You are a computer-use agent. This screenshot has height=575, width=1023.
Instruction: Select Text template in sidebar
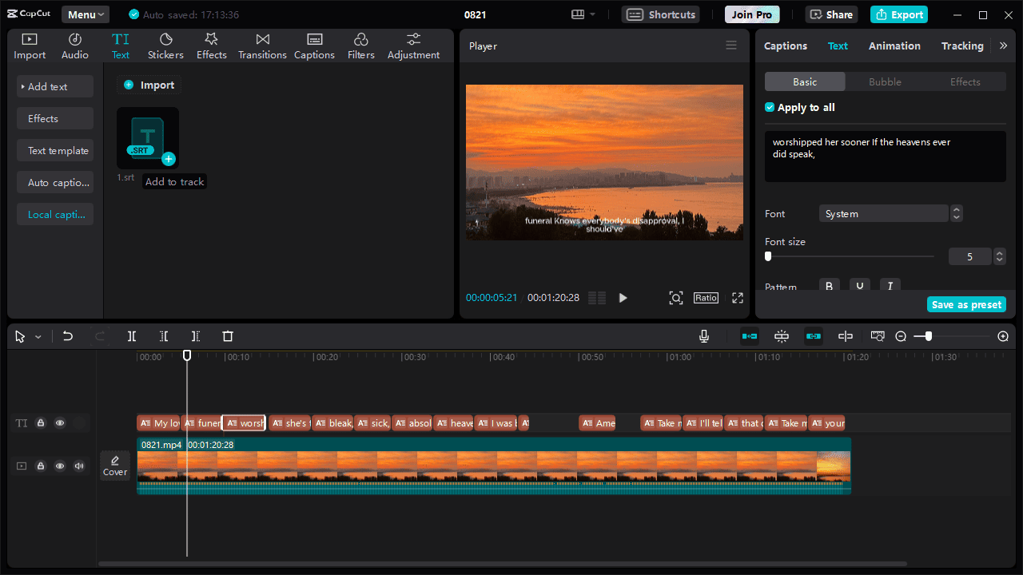[55, 150]
